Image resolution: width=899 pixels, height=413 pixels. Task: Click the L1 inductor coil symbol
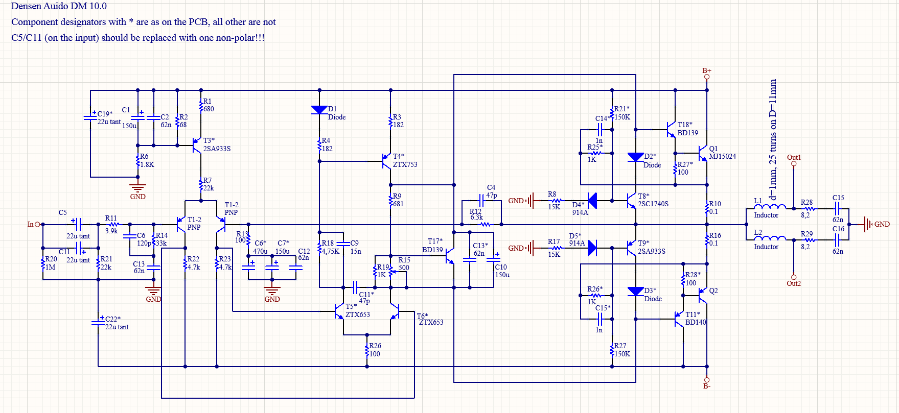click(770, 207)
